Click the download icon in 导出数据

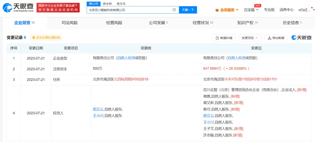(x=270, y=38)
